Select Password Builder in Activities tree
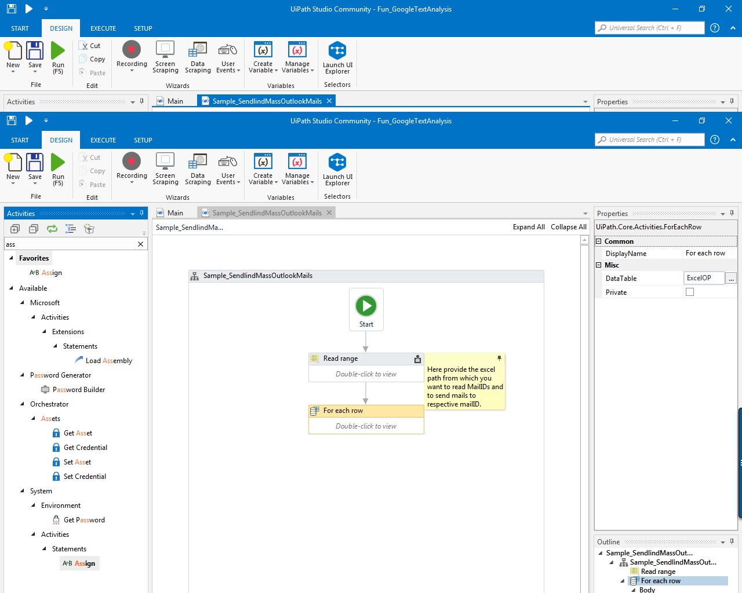Viewport: 742px width, 593px height. (79, 390)
